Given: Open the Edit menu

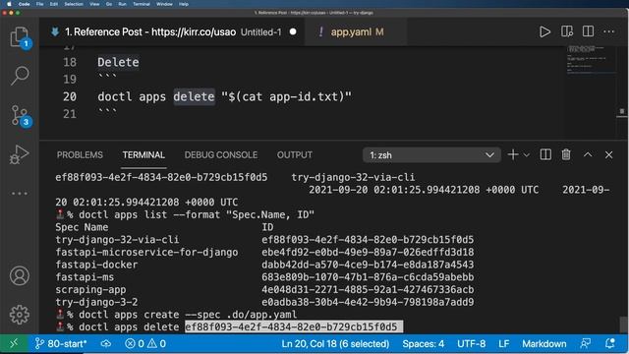Looking at the screenshot, I should (x=53, y=4).
